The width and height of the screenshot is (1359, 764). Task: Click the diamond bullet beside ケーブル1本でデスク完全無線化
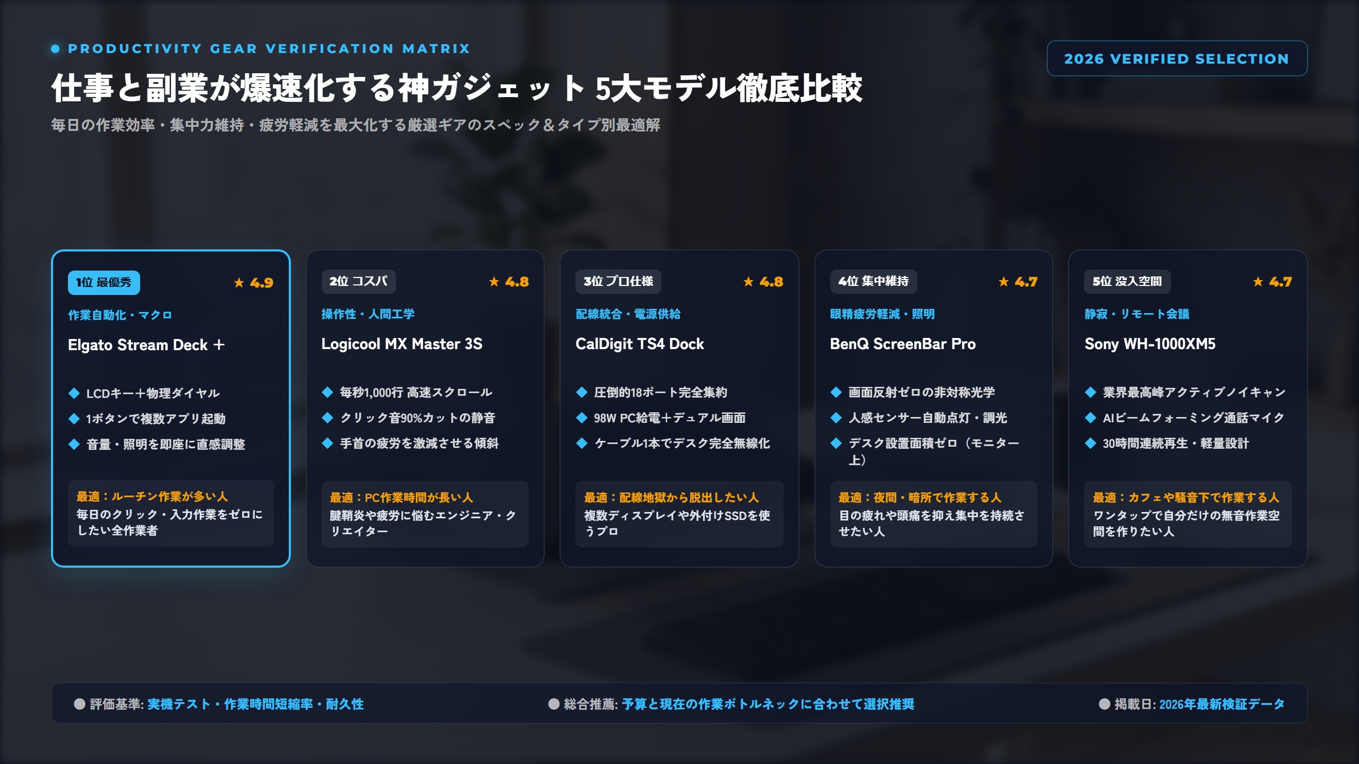582,443
